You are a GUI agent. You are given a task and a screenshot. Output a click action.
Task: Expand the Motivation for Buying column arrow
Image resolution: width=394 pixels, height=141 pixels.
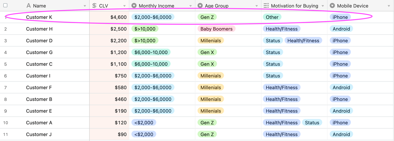(323, 6)
